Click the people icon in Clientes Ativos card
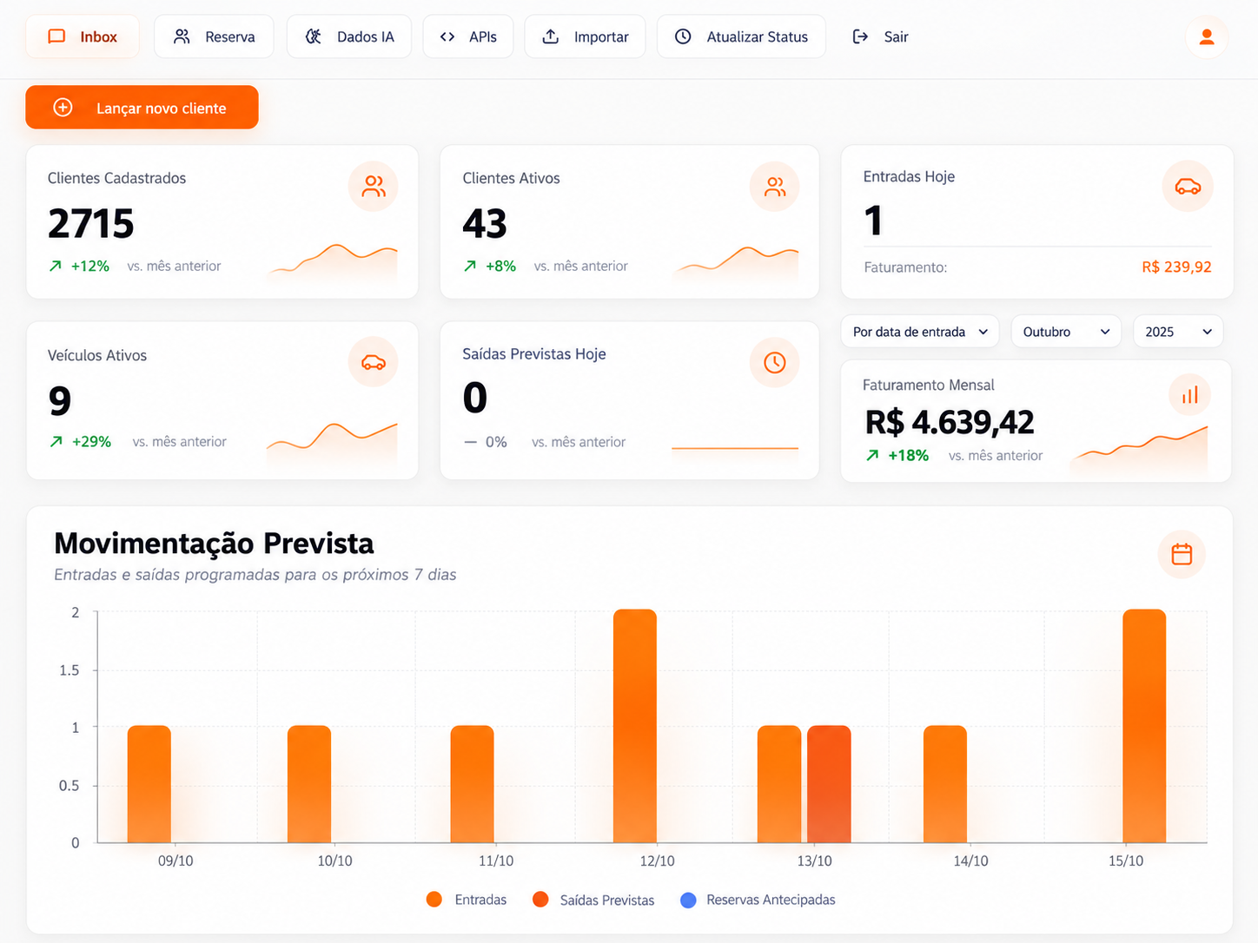 [x=774, y=186]
